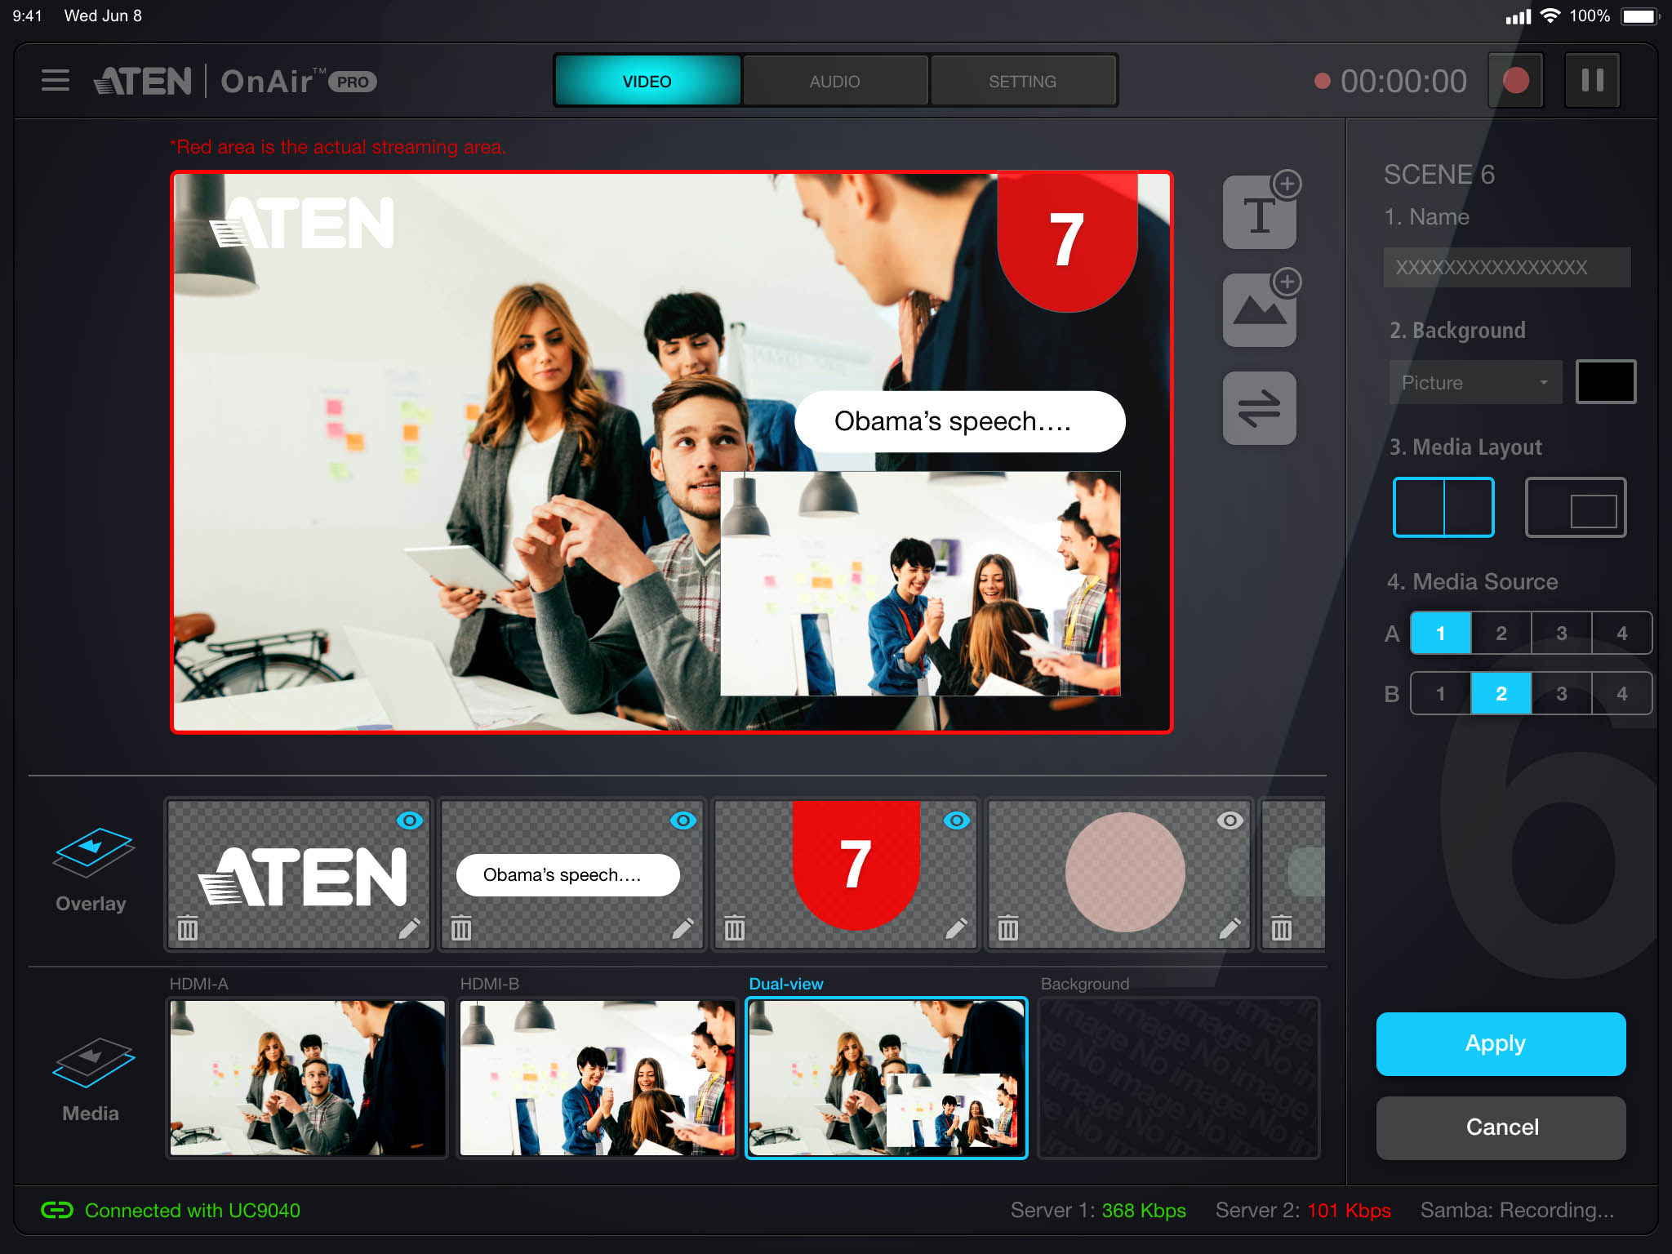1672x1254 pixels.
Task: Click the black background color swatch
Action: [x=1605, y=382]
